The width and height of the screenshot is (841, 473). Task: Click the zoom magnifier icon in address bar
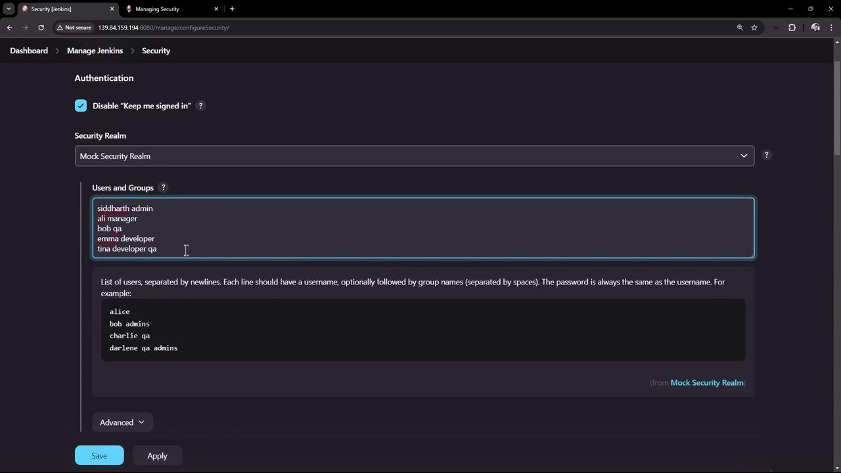pyautogui.click(x=740, y=28)
